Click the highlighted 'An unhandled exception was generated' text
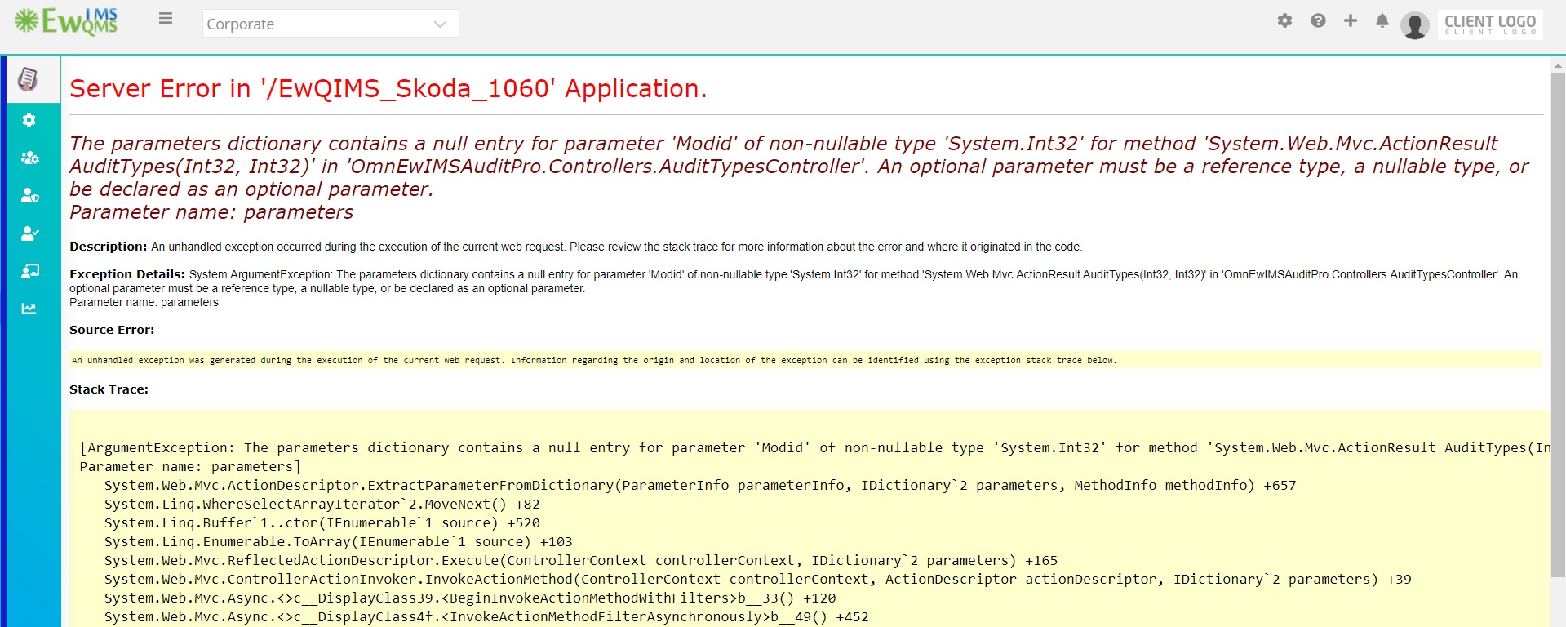 [594, 360]
